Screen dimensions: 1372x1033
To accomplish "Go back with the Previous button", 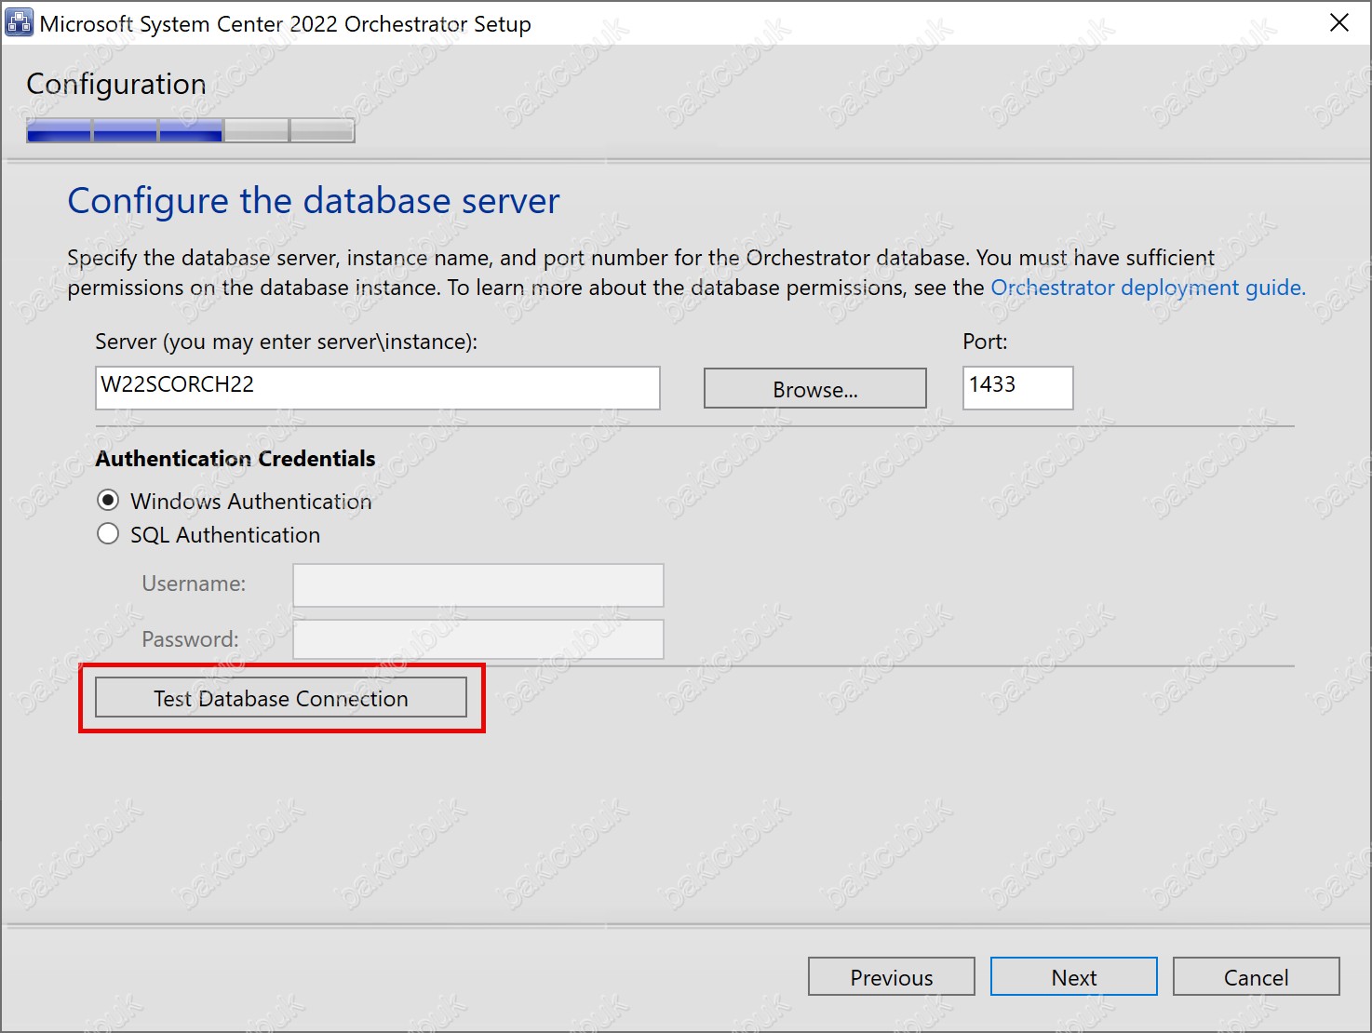I will pyautogui.click(x=892, y=977).
